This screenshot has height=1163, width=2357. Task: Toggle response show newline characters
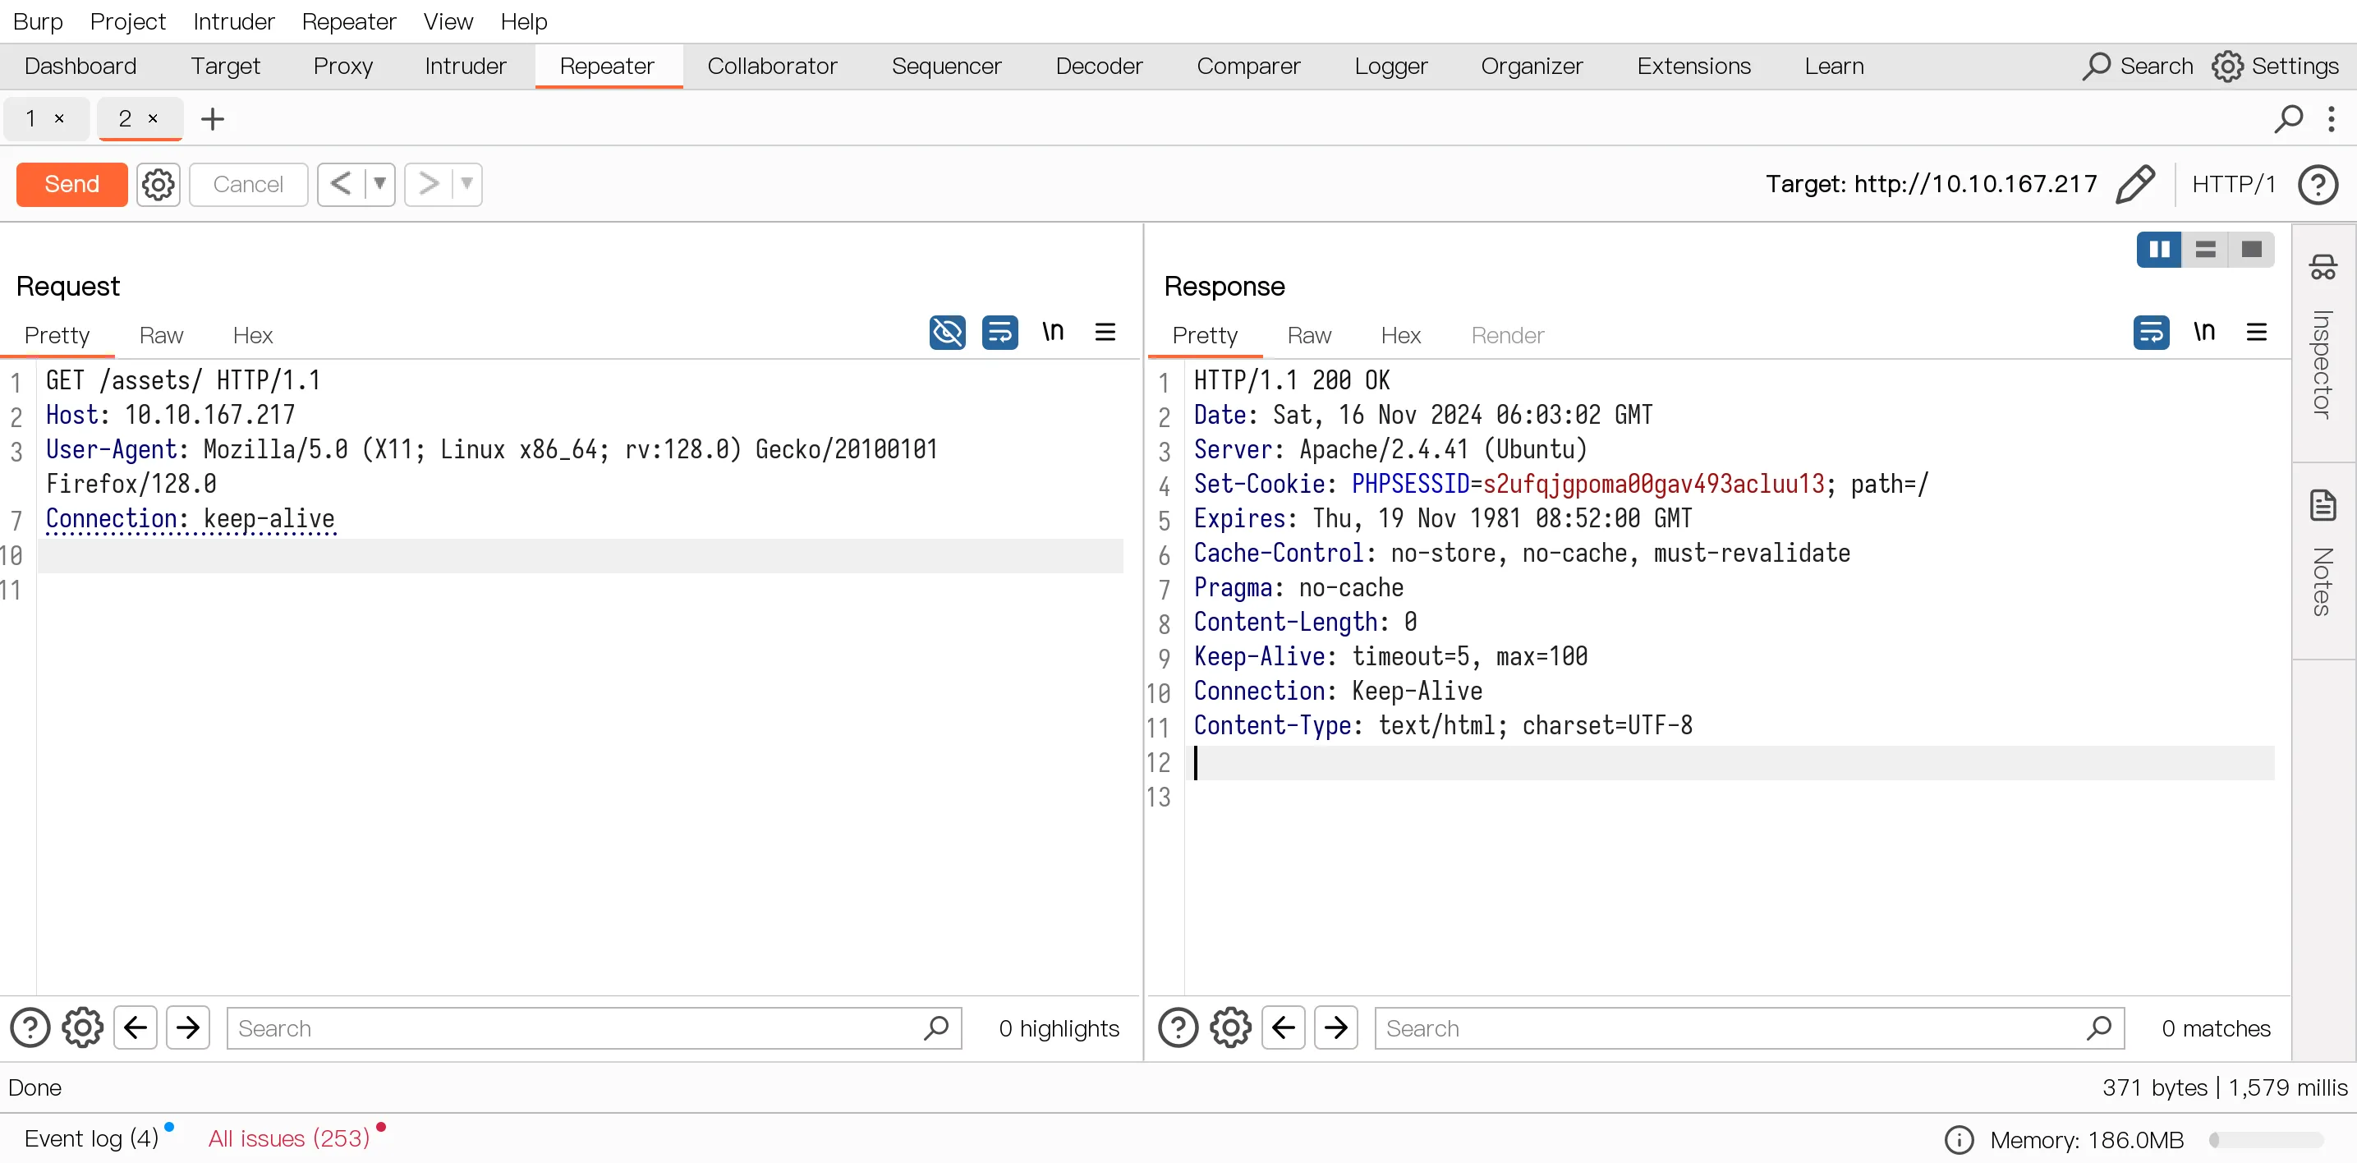tap(2203, 332)
